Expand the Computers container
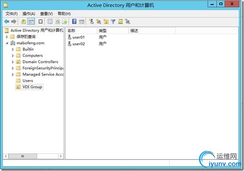This screenshot has height=171, width=244. coord(13,56)
